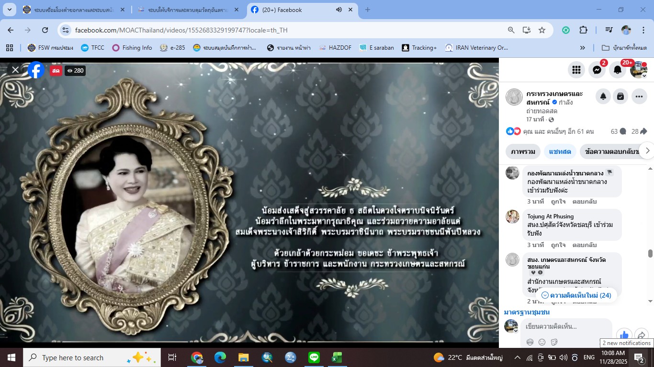Save the video using the bookmark button
The image size is (654, 367).
point(620,97)
